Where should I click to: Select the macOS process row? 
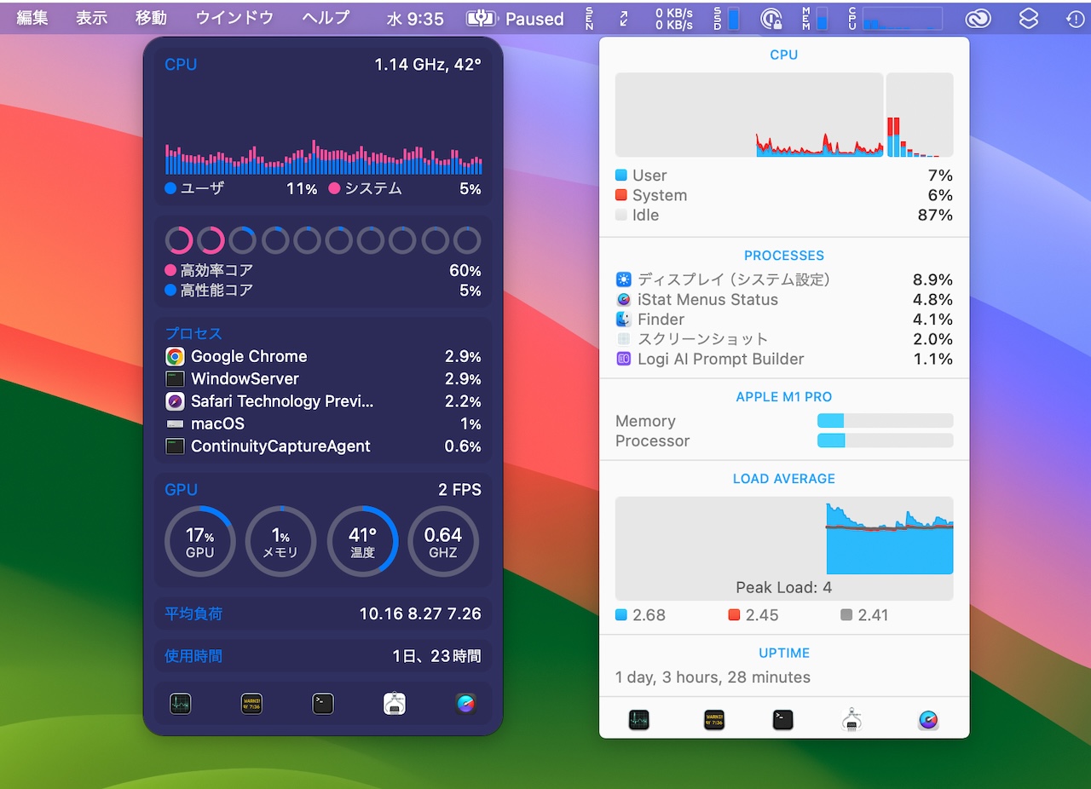(x=323, y=424)
